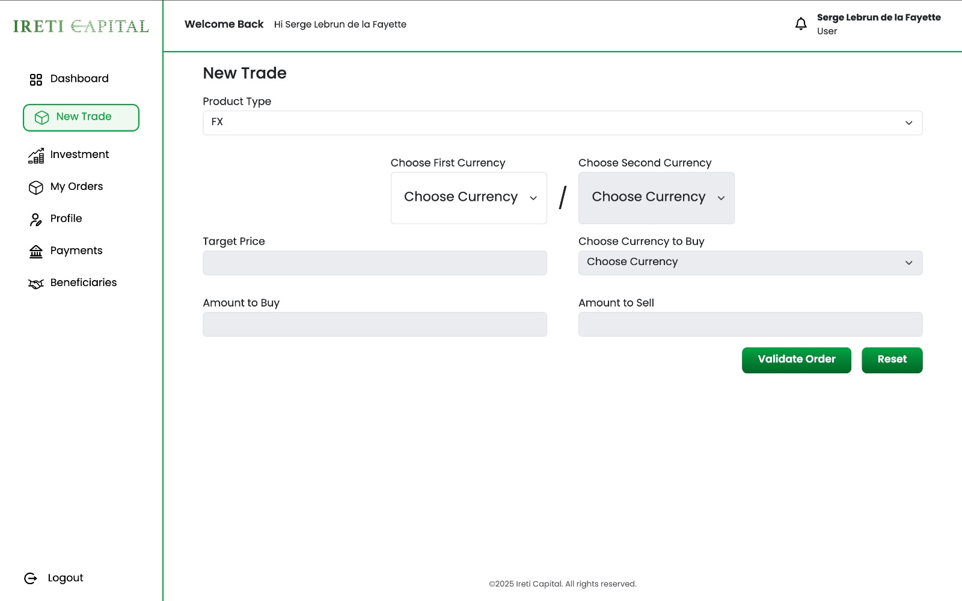Open the Product Type dropdown
The image size is (962, 601).
point(562,123)
